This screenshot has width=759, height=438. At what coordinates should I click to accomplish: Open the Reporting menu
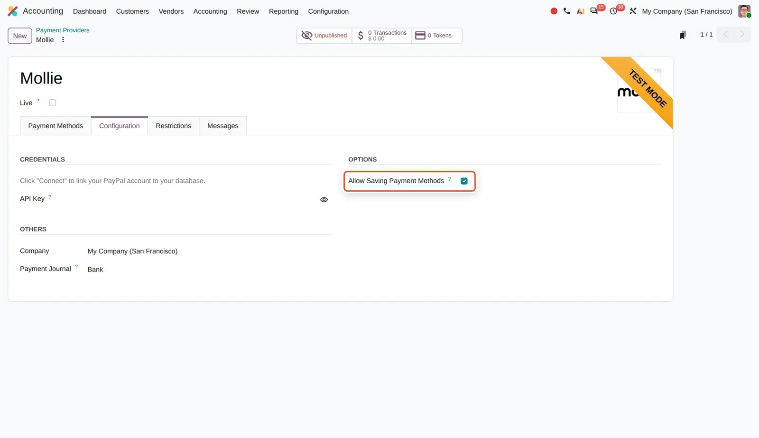coord(284,11)
